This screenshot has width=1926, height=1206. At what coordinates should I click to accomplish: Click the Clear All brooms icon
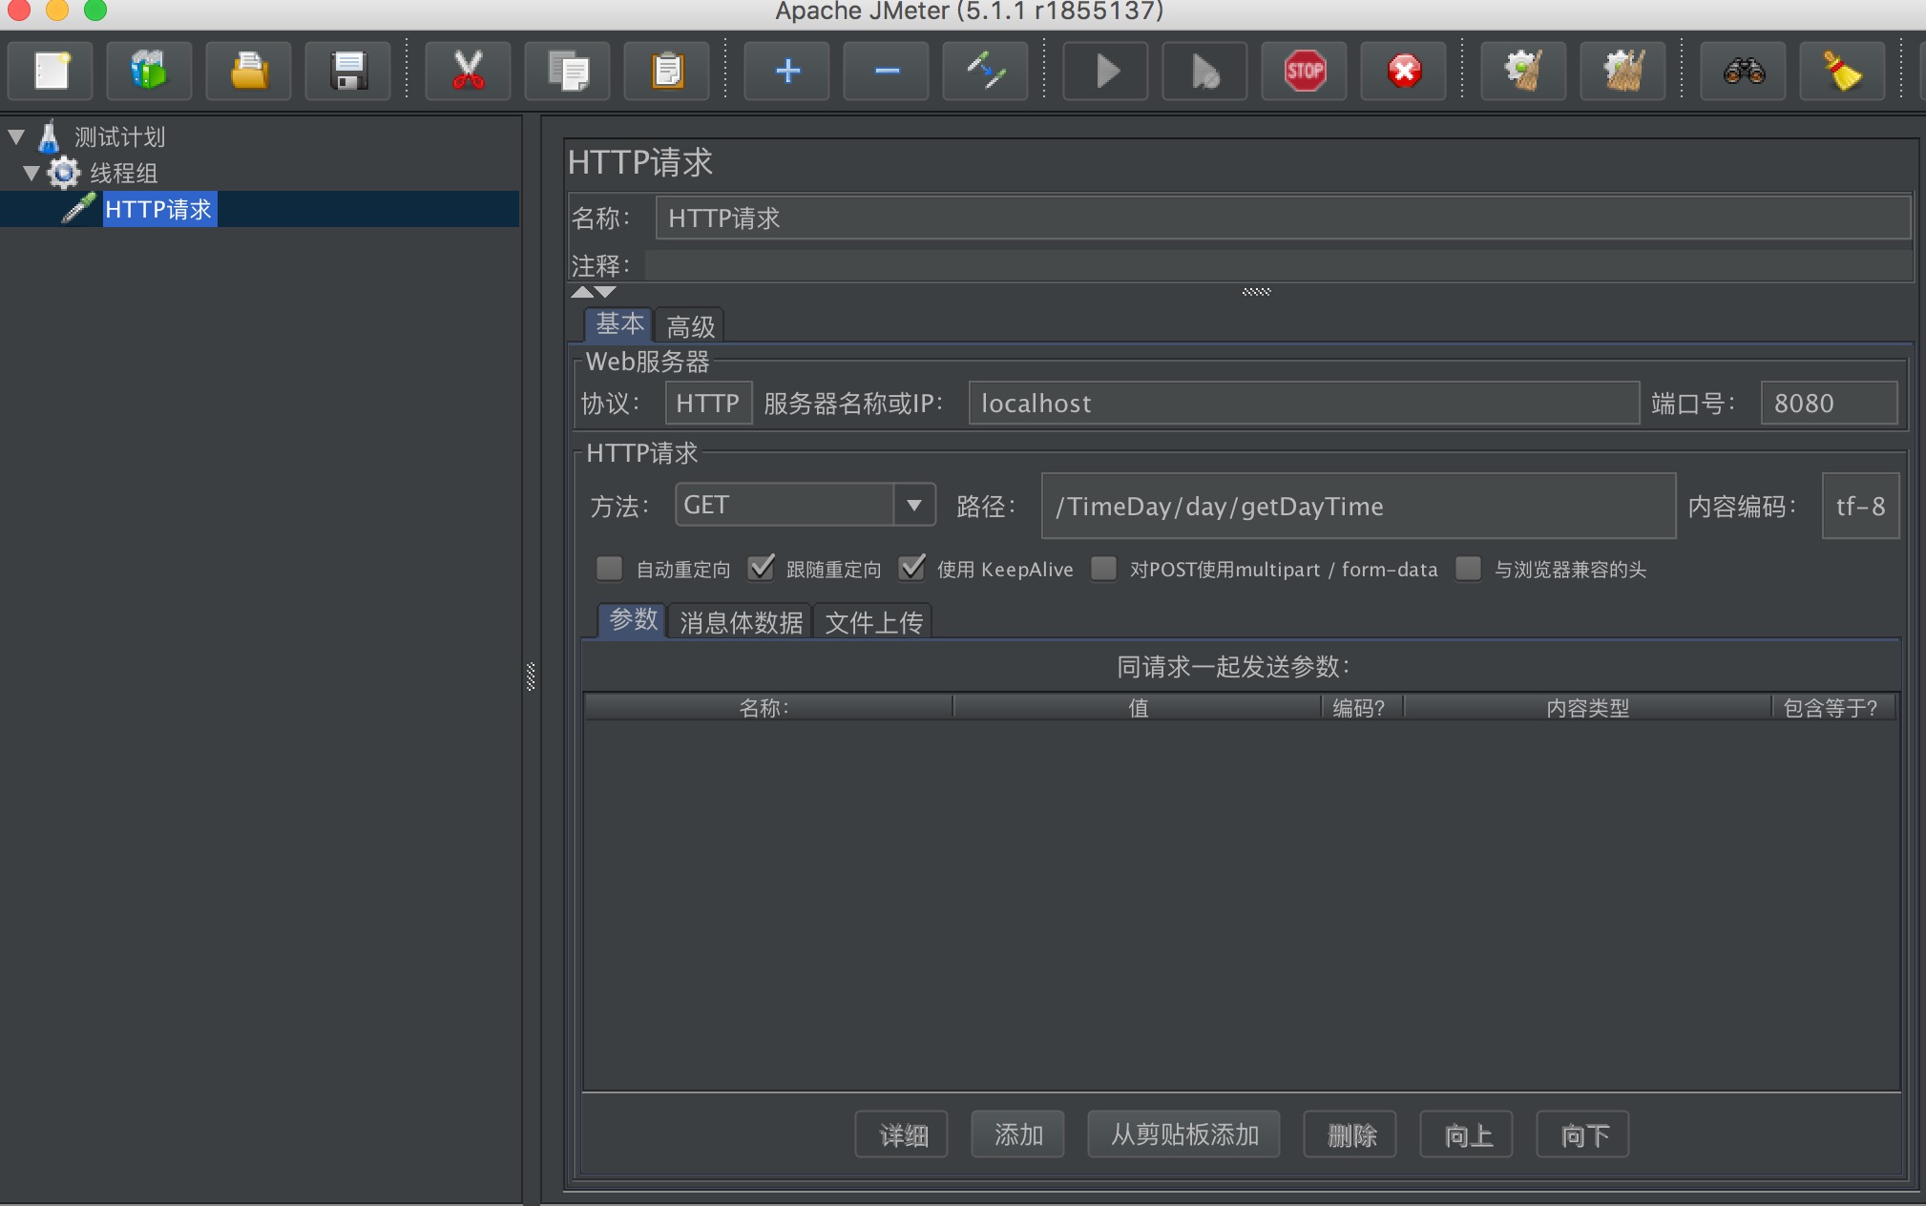pos(1623,72)
